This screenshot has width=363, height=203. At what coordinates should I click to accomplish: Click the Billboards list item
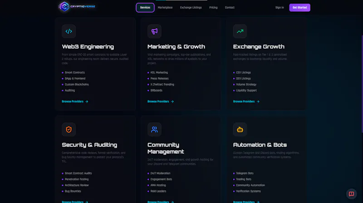point(156,90)
